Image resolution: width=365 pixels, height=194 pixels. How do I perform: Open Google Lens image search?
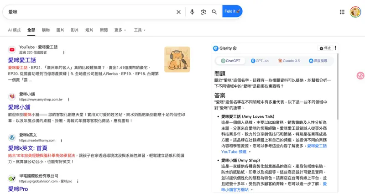203,12
